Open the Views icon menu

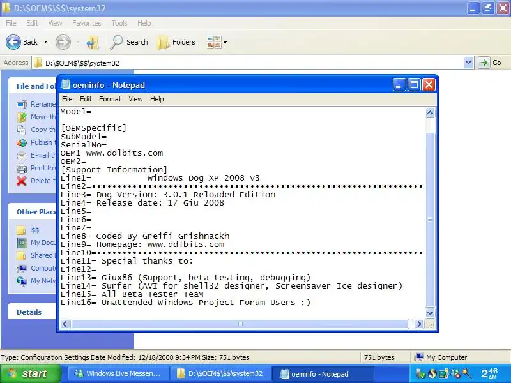point(214,42)
